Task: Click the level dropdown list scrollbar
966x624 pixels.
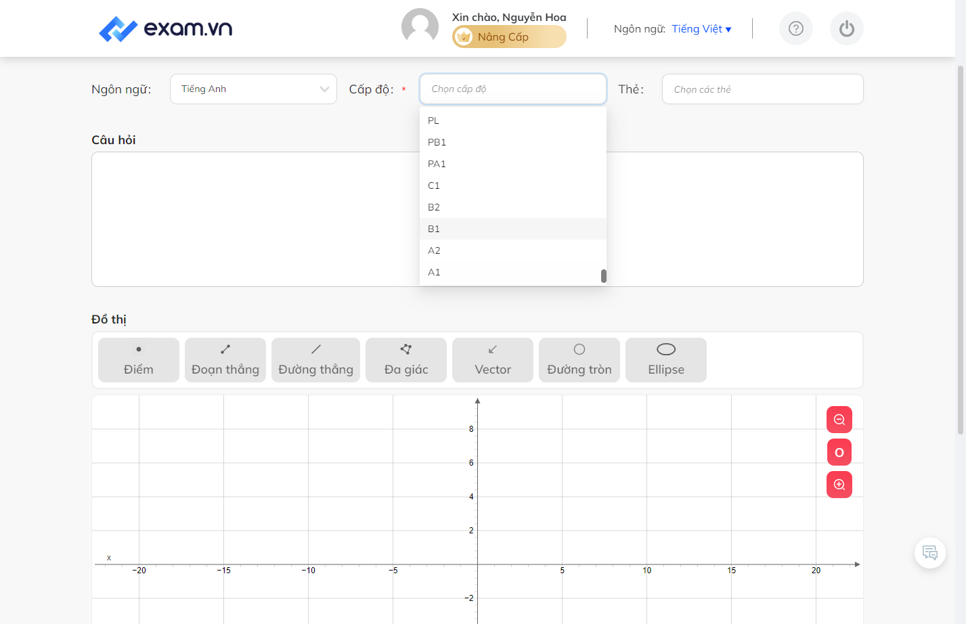Action: (x=604, y=276)
